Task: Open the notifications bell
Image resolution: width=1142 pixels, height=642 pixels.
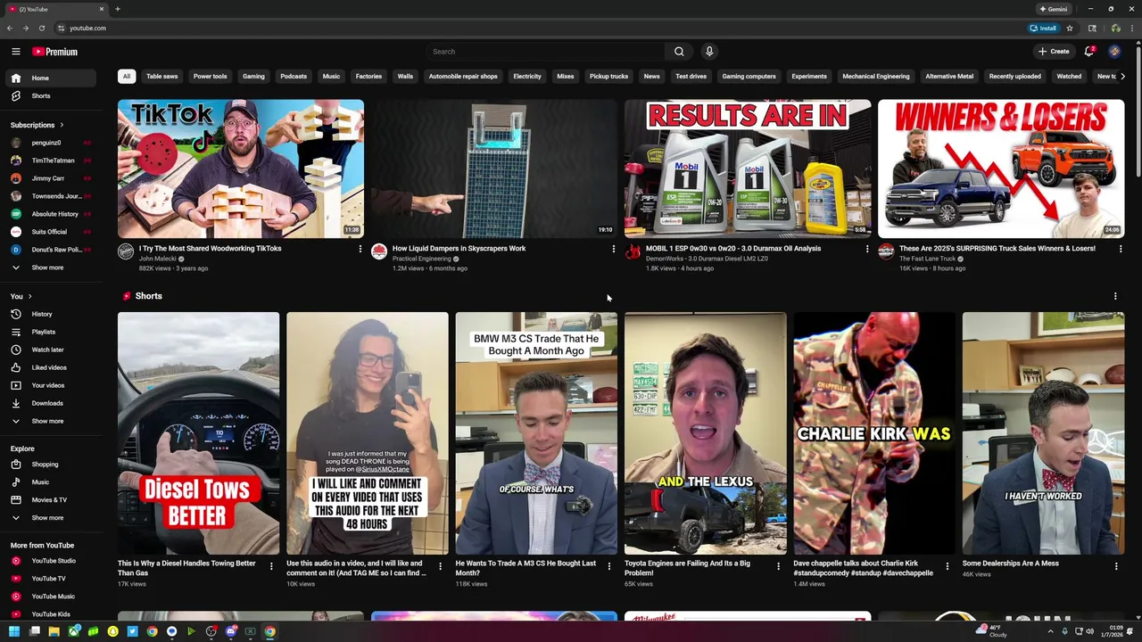Action: point(1088,52)
